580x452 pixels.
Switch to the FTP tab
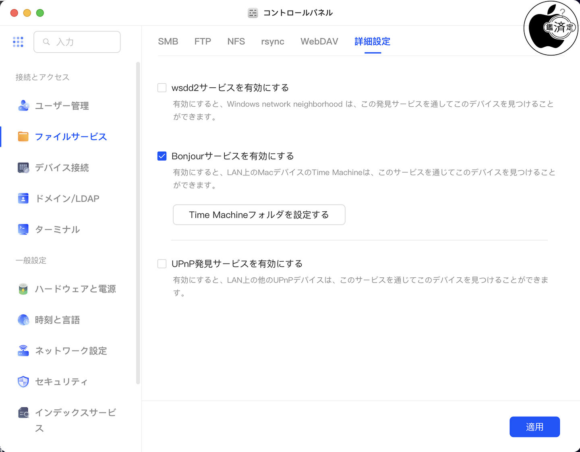[203, 41]
